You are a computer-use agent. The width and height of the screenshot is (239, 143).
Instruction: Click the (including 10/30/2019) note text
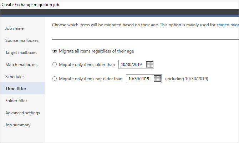187,79
